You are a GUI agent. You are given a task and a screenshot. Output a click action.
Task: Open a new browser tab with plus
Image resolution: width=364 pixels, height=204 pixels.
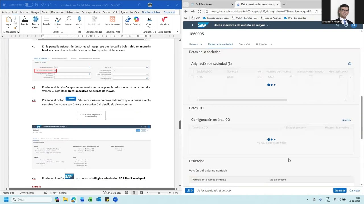pos(284,4)
